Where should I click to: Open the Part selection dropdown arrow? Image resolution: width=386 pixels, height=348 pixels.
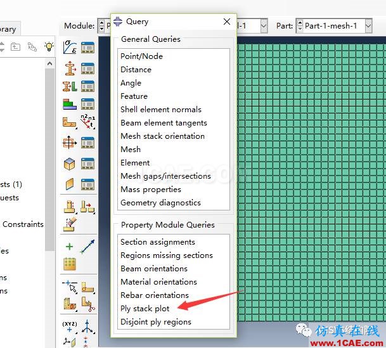coord(368,25)
